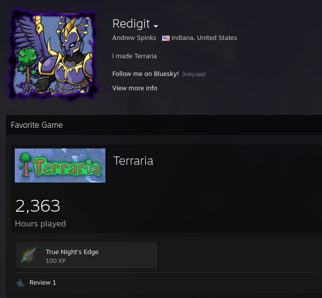Click the 2,363 hours count
322x298 pixels.
coord(37,206)
